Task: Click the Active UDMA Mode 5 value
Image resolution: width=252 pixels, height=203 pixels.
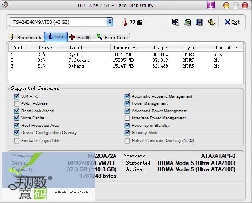Action: pos(196,169)
